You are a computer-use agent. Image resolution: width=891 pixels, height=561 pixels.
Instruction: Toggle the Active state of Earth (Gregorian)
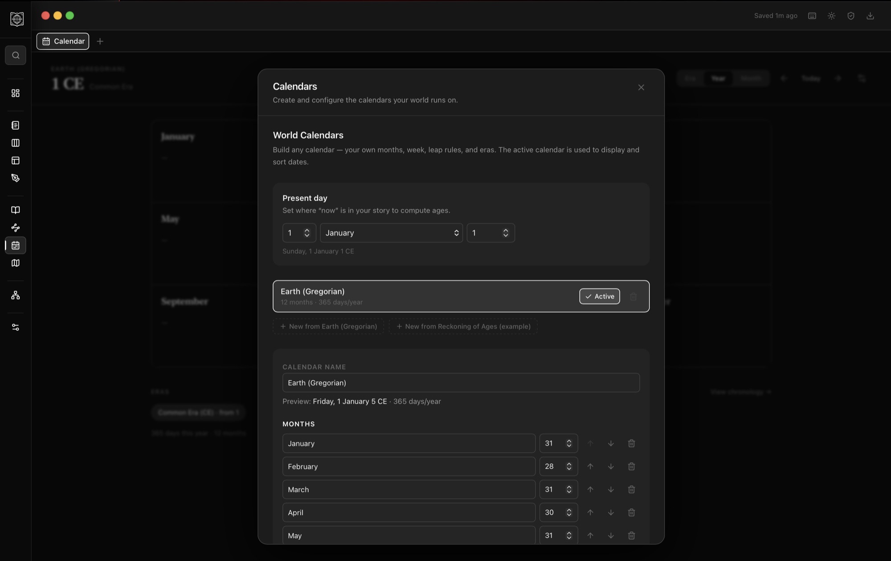coord(599,296)
